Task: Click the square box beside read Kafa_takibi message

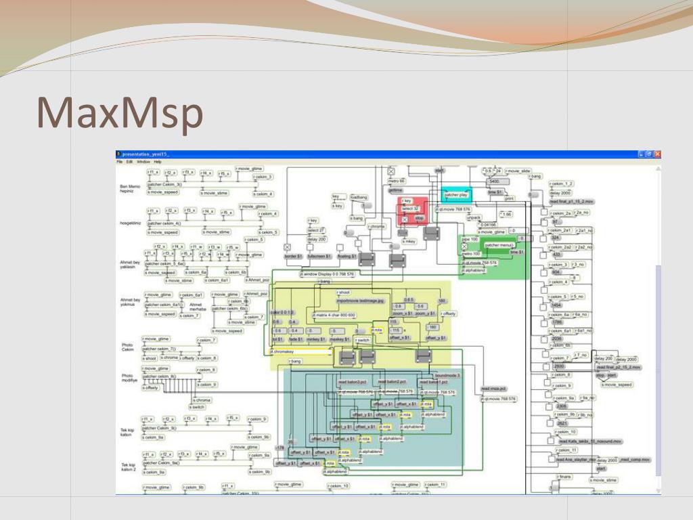Action: 551,441
